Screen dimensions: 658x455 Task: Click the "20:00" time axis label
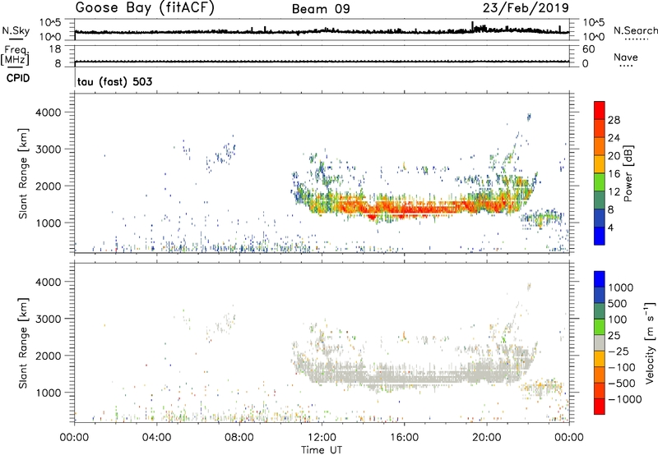coord(486,438)
